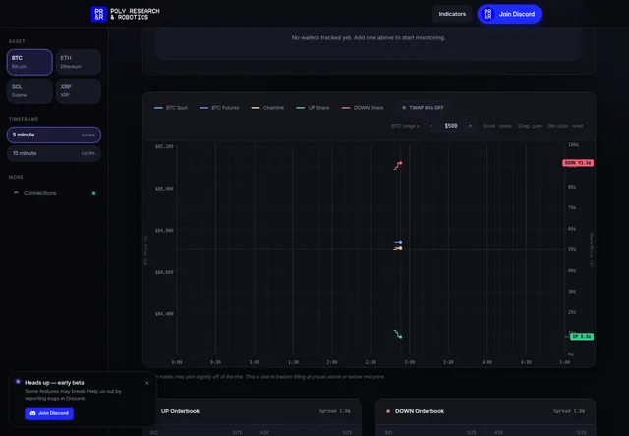629x436 pixels.
Task: Click the 5:00 time axis label
Action: pos(564,362)
